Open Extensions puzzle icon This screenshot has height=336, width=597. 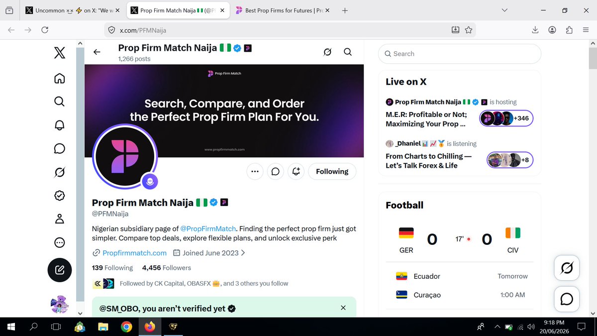[569, 30]
